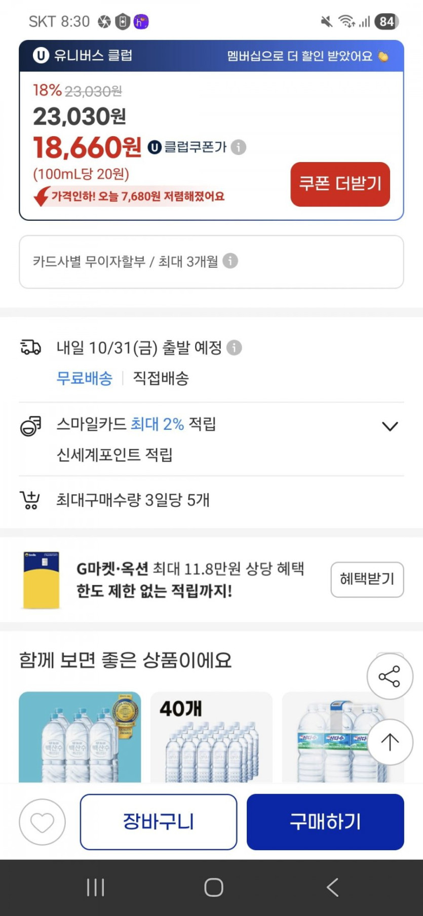Image resolution: width=423 pixels, height=916 pixels.
Task: Add item with 장바구니 button
Action: tap(158, 822)
